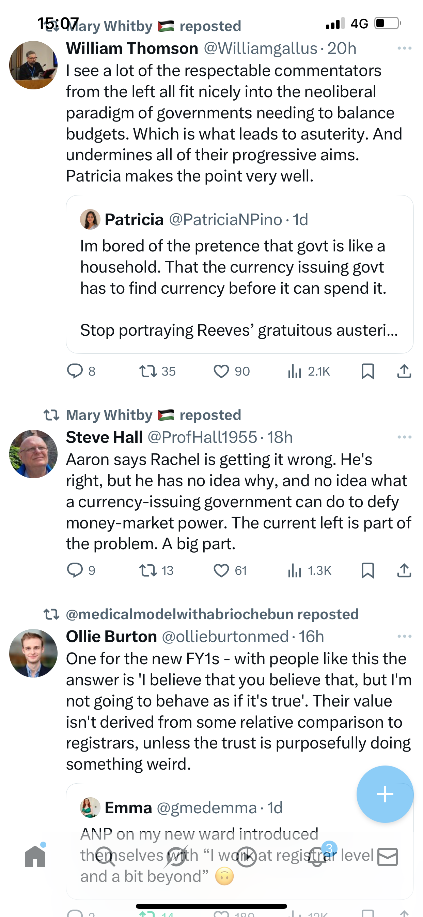
Task: Bookmark William Thomson's post
Action: tap(367, 371)
